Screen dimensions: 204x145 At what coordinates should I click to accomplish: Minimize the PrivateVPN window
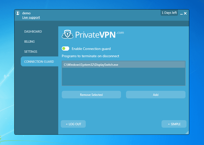click(181, 14)
